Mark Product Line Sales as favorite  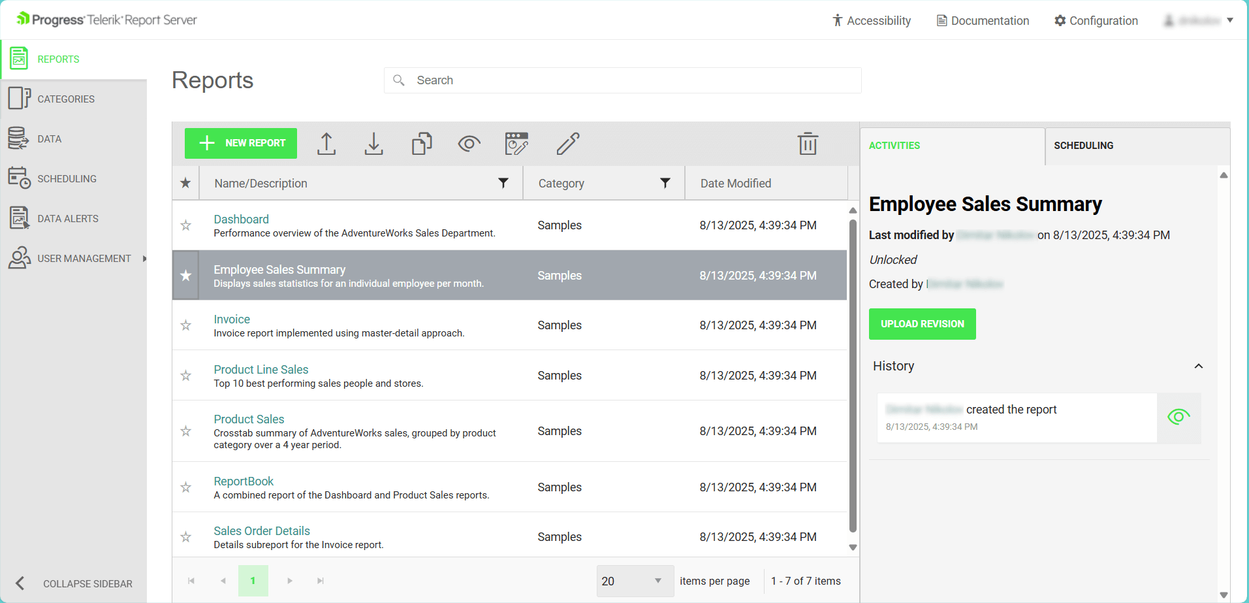pyautogui.click(x=185, y=376)
